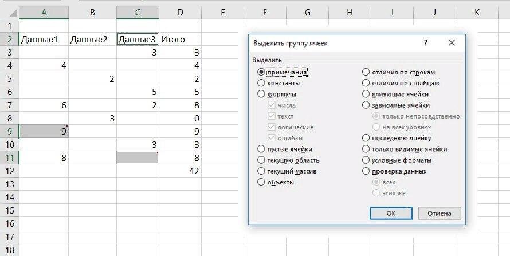Select the константы radio option
Viewport: 510px width, 256px height.
point(262,83)
